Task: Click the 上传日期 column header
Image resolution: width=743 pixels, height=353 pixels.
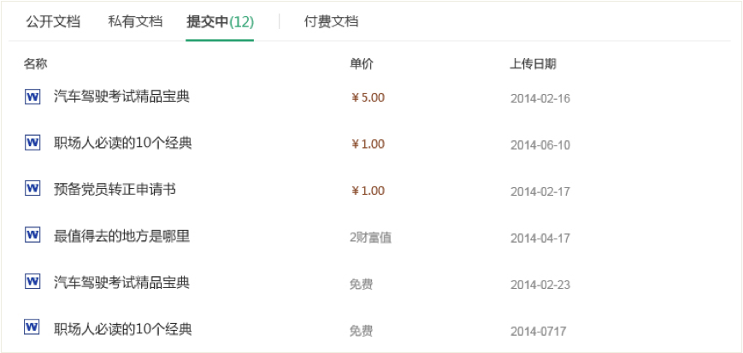Action: click(533, 64)
